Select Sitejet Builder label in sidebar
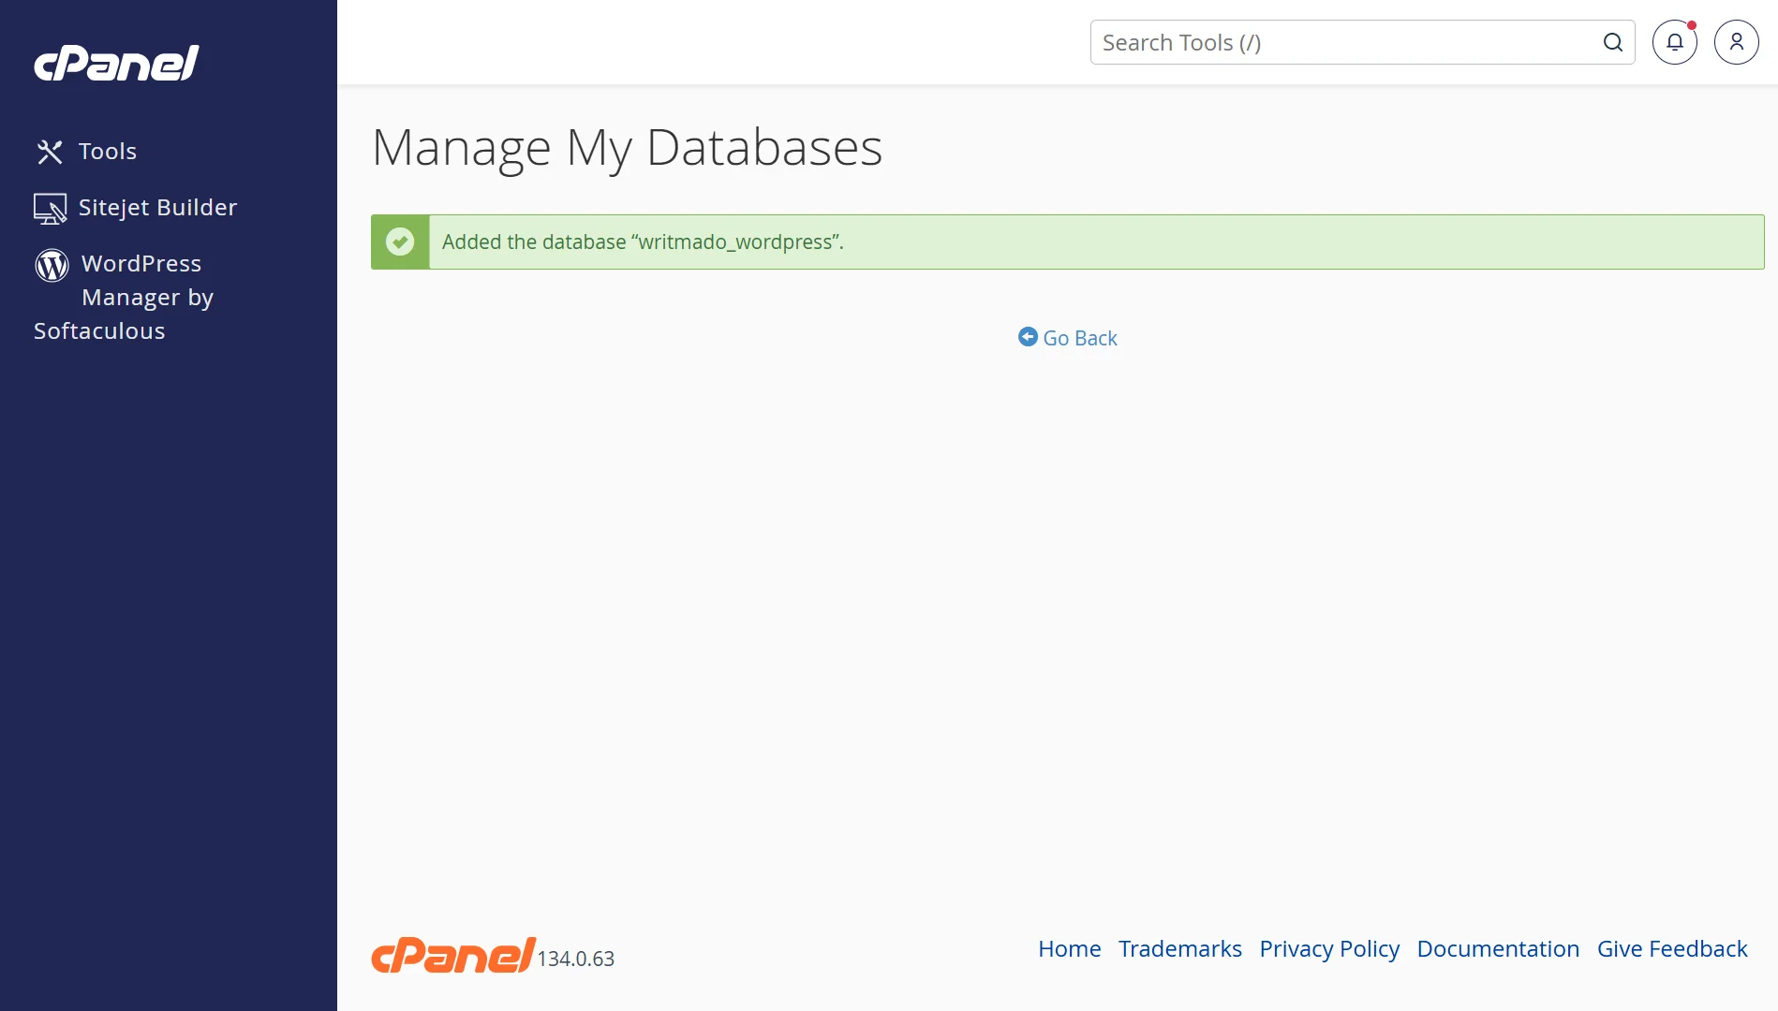Image resolution: width=1778 pixels, height=1011 pixels. click(158, 208)
